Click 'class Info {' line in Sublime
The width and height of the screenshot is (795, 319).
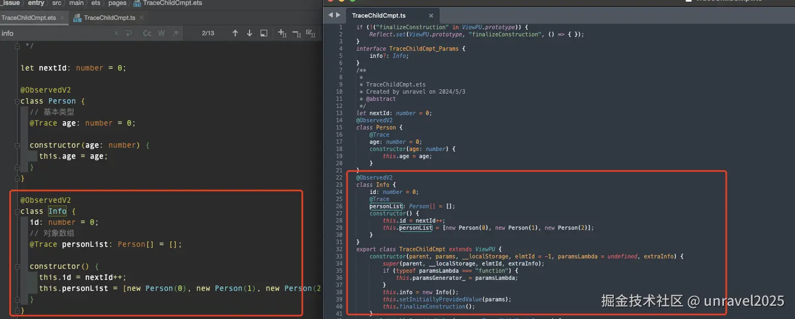tap(376, 185)
